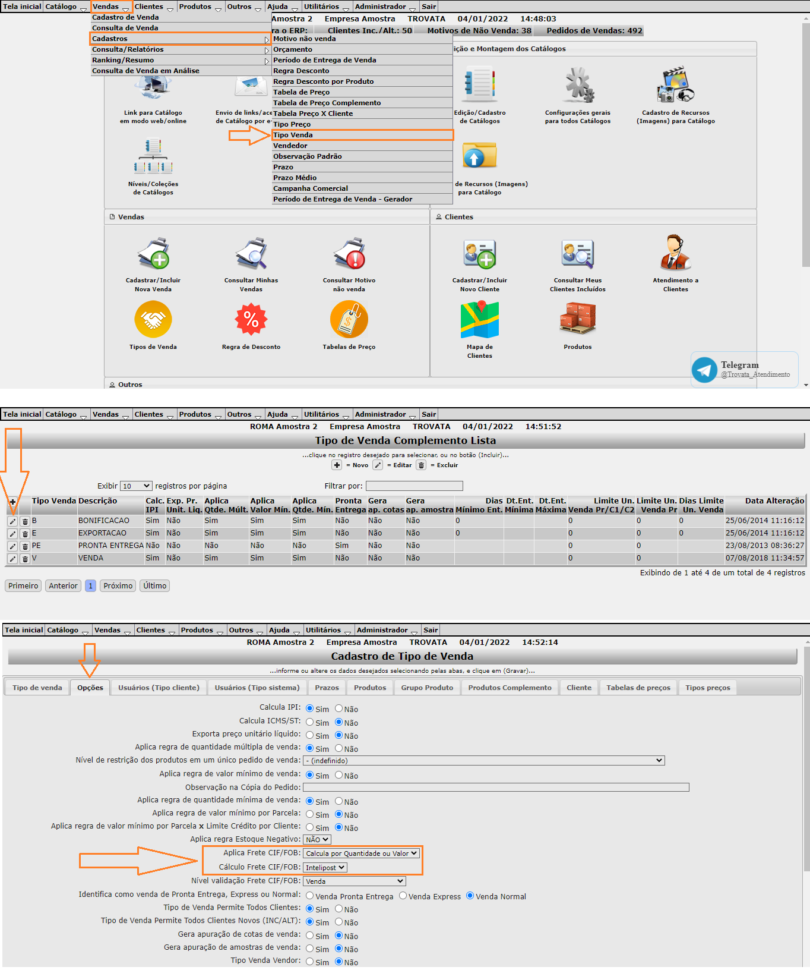Screen dimensions: 810x970
Task: Open Nível validação Frete CIF/FOB dropdown
Action: coord(354,881)
